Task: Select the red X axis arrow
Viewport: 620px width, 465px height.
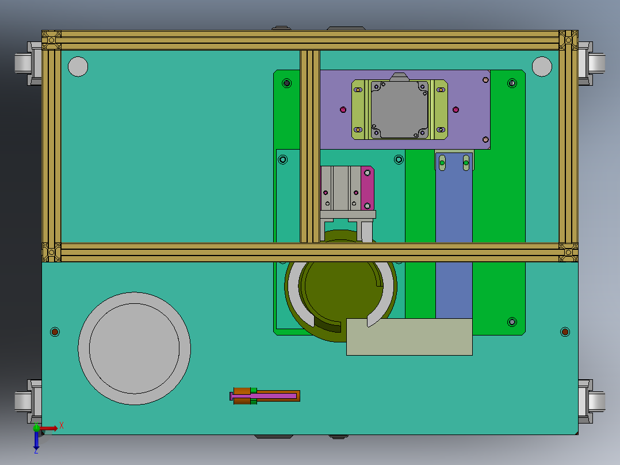Action: tap(49, 428)
